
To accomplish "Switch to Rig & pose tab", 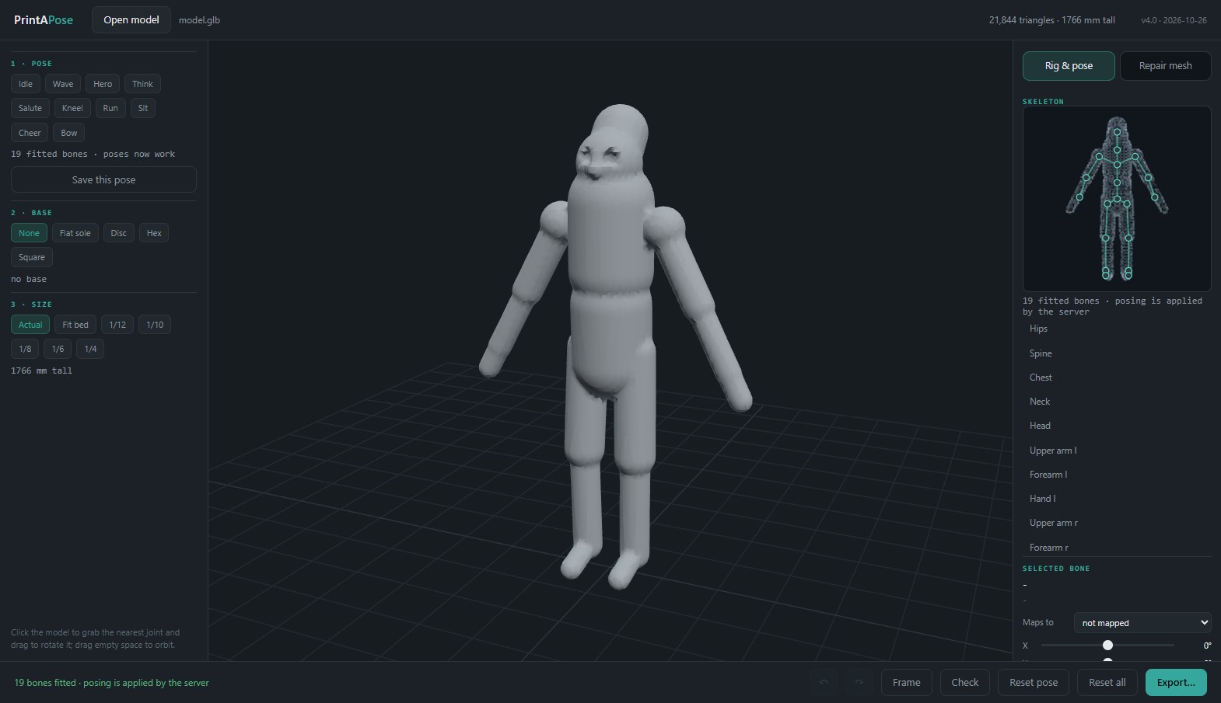I will coord(1069,66).
